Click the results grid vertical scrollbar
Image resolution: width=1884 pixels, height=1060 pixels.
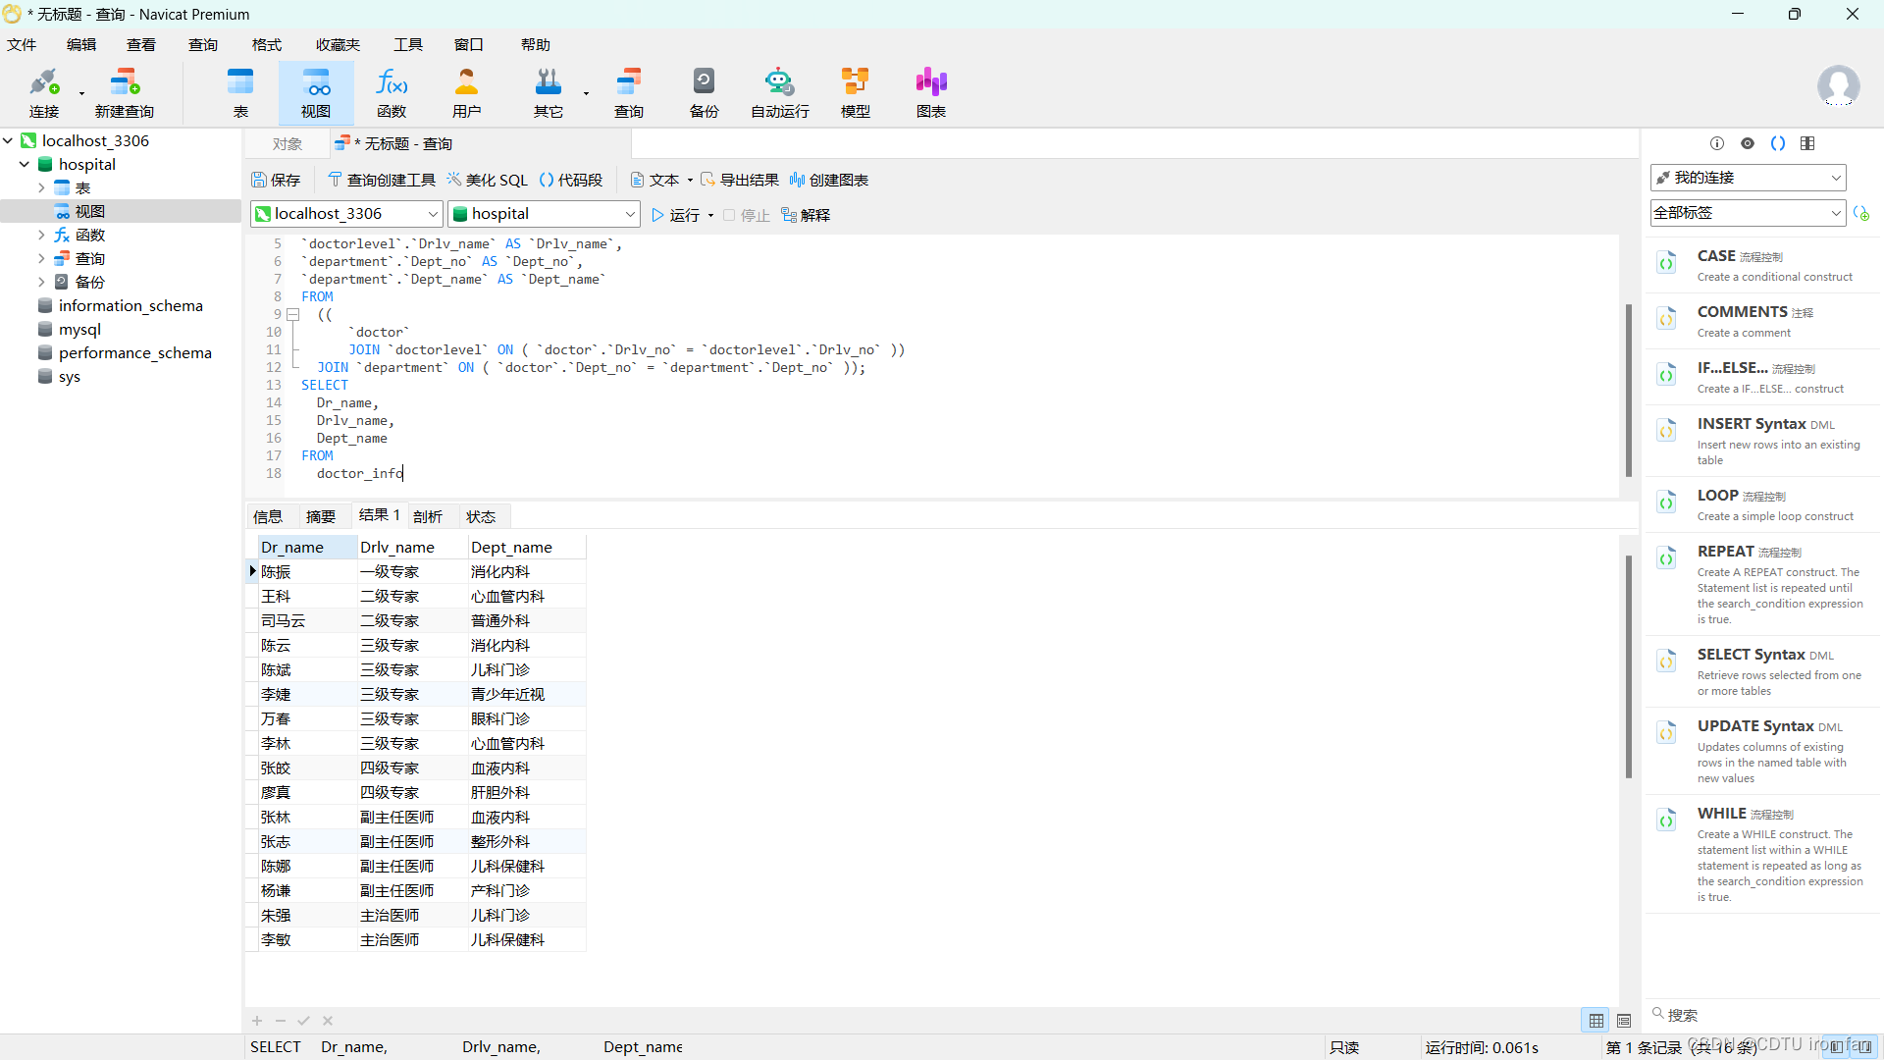click(1629, 667)
